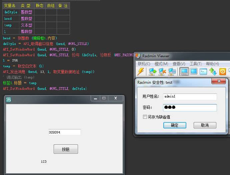Click the lightning bolt connect icon
The width and height of the screenshot is (230, 175).
tap(141, 71)
